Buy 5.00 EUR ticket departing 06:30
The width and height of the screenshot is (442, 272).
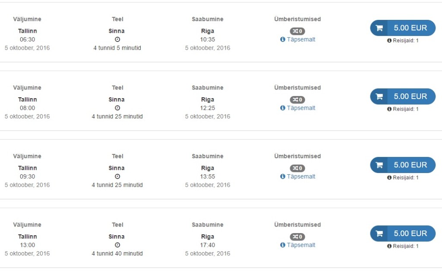pyautogui.click(x=403, y=28)
